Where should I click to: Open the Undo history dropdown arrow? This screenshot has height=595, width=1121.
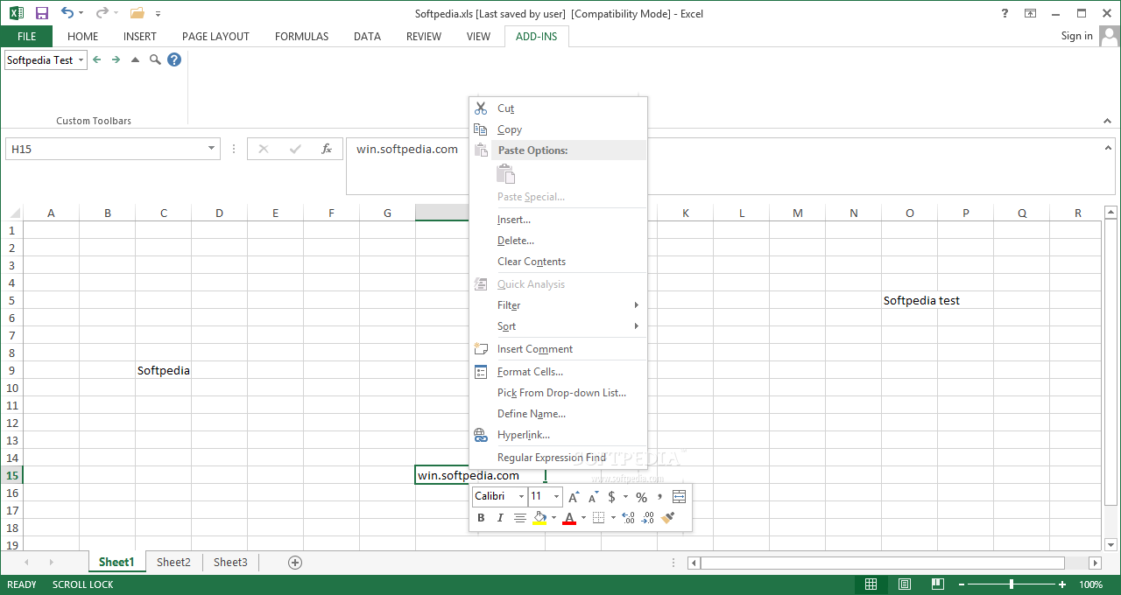coord(81,13)
